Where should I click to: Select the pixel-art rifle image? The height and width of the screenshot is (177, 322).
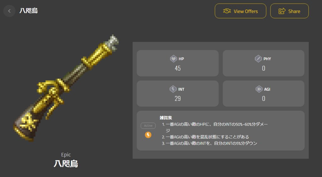click(66, 88)
